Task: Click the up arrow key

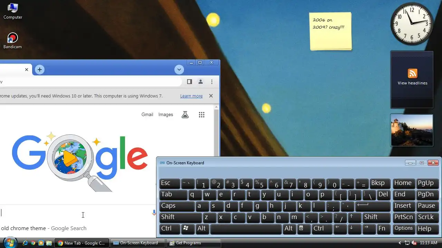Action: [355, 218]
